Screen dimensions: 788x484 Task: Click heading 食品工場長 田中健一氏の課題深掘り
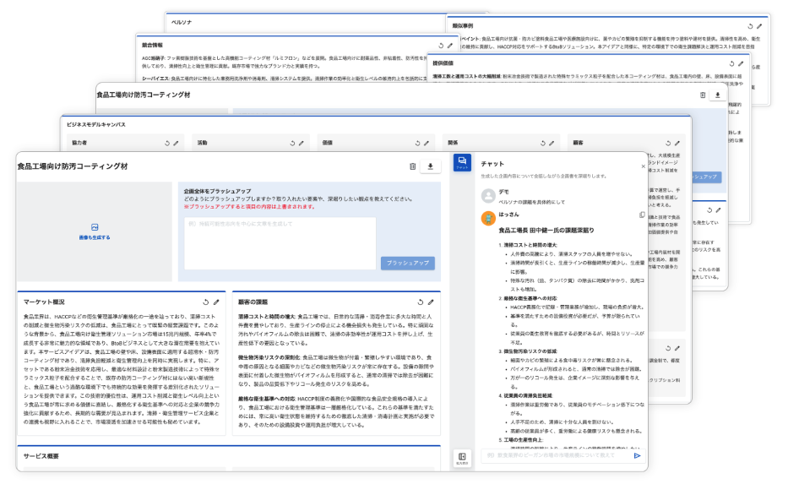click(546, 231)
